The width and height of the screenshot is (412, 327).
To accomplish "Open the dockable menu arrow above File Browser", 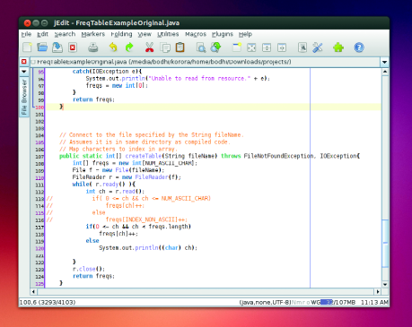I will click(24, 72).
